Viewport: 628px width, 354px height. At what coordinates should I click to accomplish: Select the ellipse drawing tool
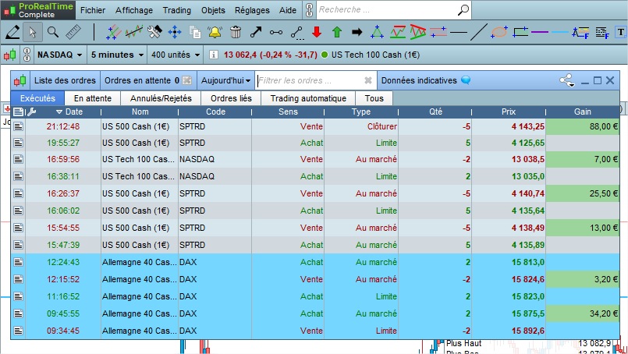point(499,32)
